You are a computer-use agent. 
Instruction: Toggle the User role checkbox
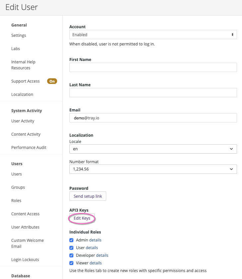coord(71,247)
